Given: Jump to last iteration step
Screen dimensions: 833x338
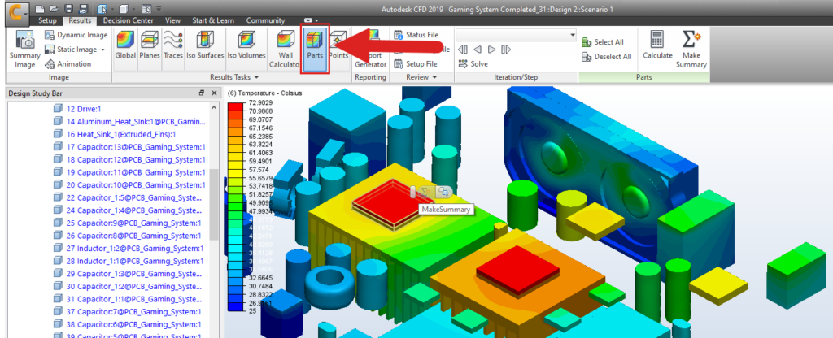Looking at the screenshot, I should click(506, 50).
